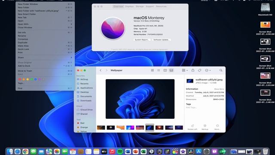Click More... in the preview pane
Image resolution: width=275 pixels, height=155 pixels.
(217, 127)
